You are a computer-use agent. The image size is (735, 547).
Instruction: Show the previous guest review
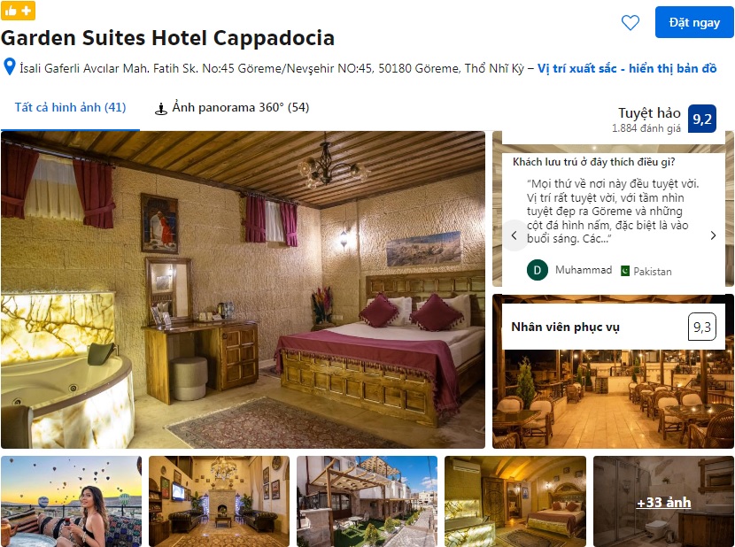[514, 235]
